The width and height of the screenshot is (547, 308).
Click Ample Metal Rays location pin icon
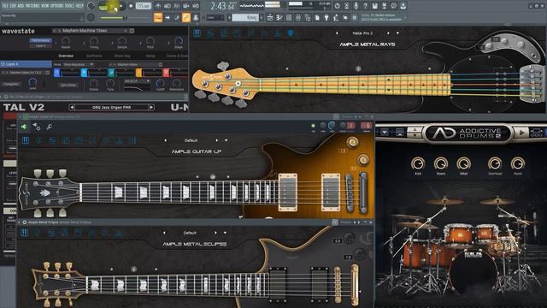(291, 33)
